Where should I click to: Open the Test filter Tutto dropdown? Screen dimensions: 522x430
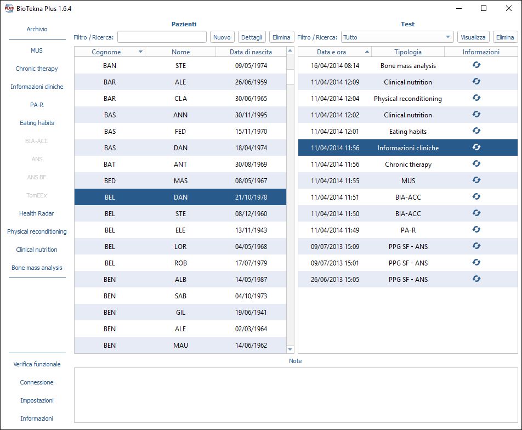[397, 37]
